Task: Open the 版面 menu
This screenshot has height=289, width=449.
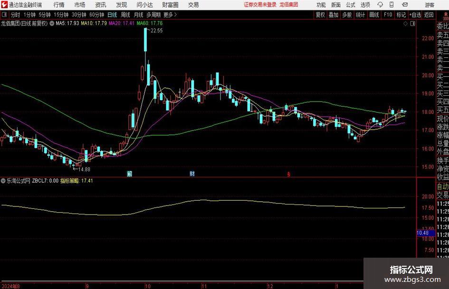Action: 336,5
